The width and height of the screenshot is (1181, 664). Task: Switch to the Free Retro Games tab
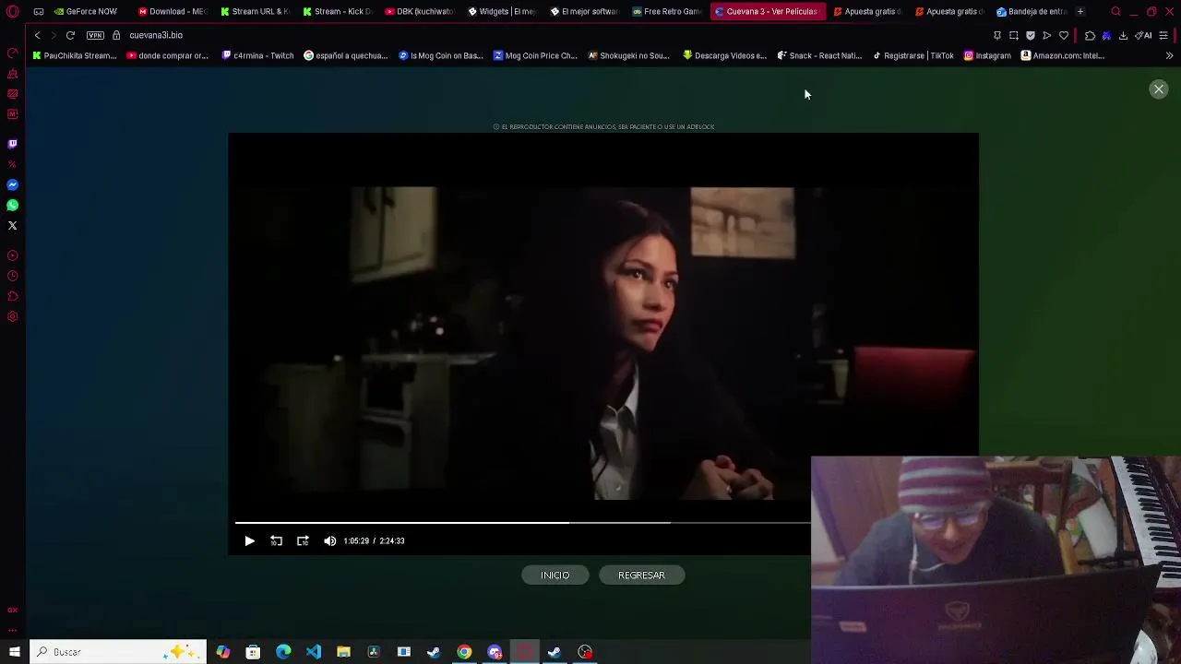[667, 12]
